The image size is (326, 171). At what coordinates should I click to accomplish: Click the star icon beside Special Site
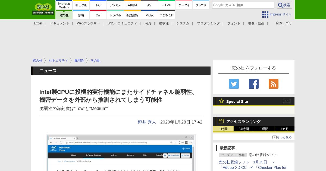click(x=221, y=101)
